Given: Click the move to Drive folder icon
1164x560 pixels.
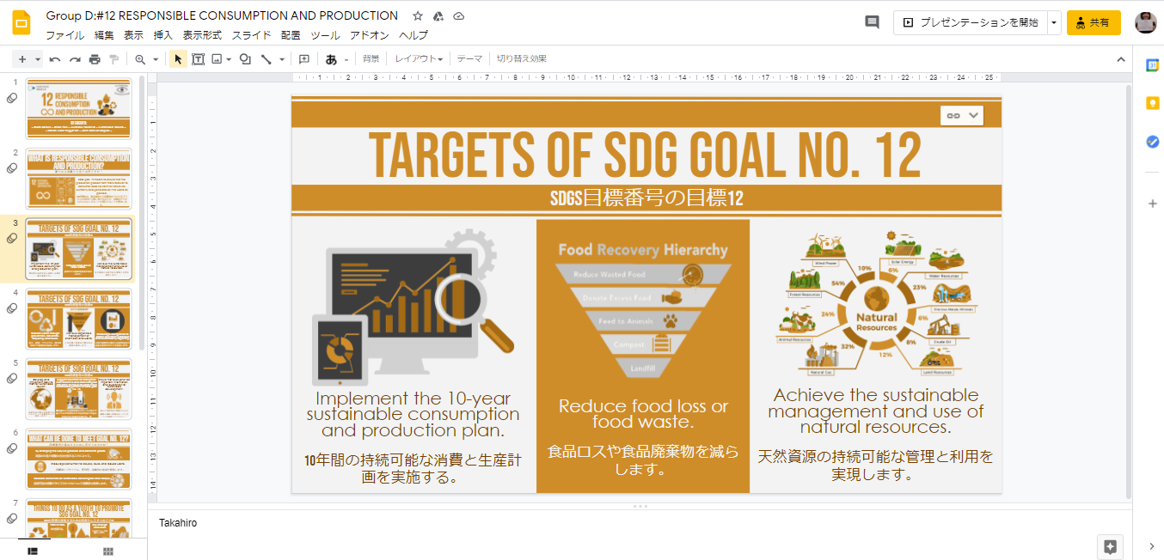Looking at the screenshot, I should point(438,15).
